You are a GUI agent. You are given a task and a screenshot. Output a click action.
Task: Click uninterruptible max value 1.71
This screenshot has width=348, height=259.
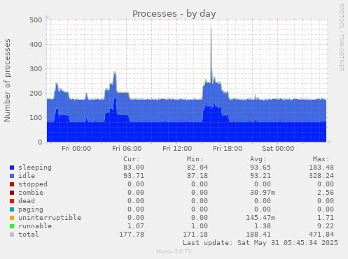pos(326,218)
